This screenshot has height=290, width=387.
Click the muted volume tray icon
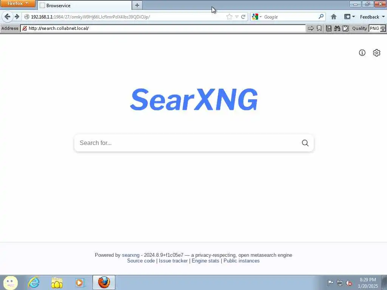tap(349, 283)
